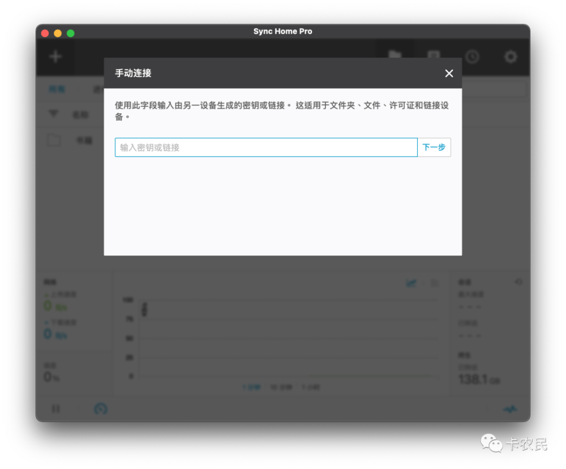Open the history clock icon

pyautogui.click(x=472, y=57)
